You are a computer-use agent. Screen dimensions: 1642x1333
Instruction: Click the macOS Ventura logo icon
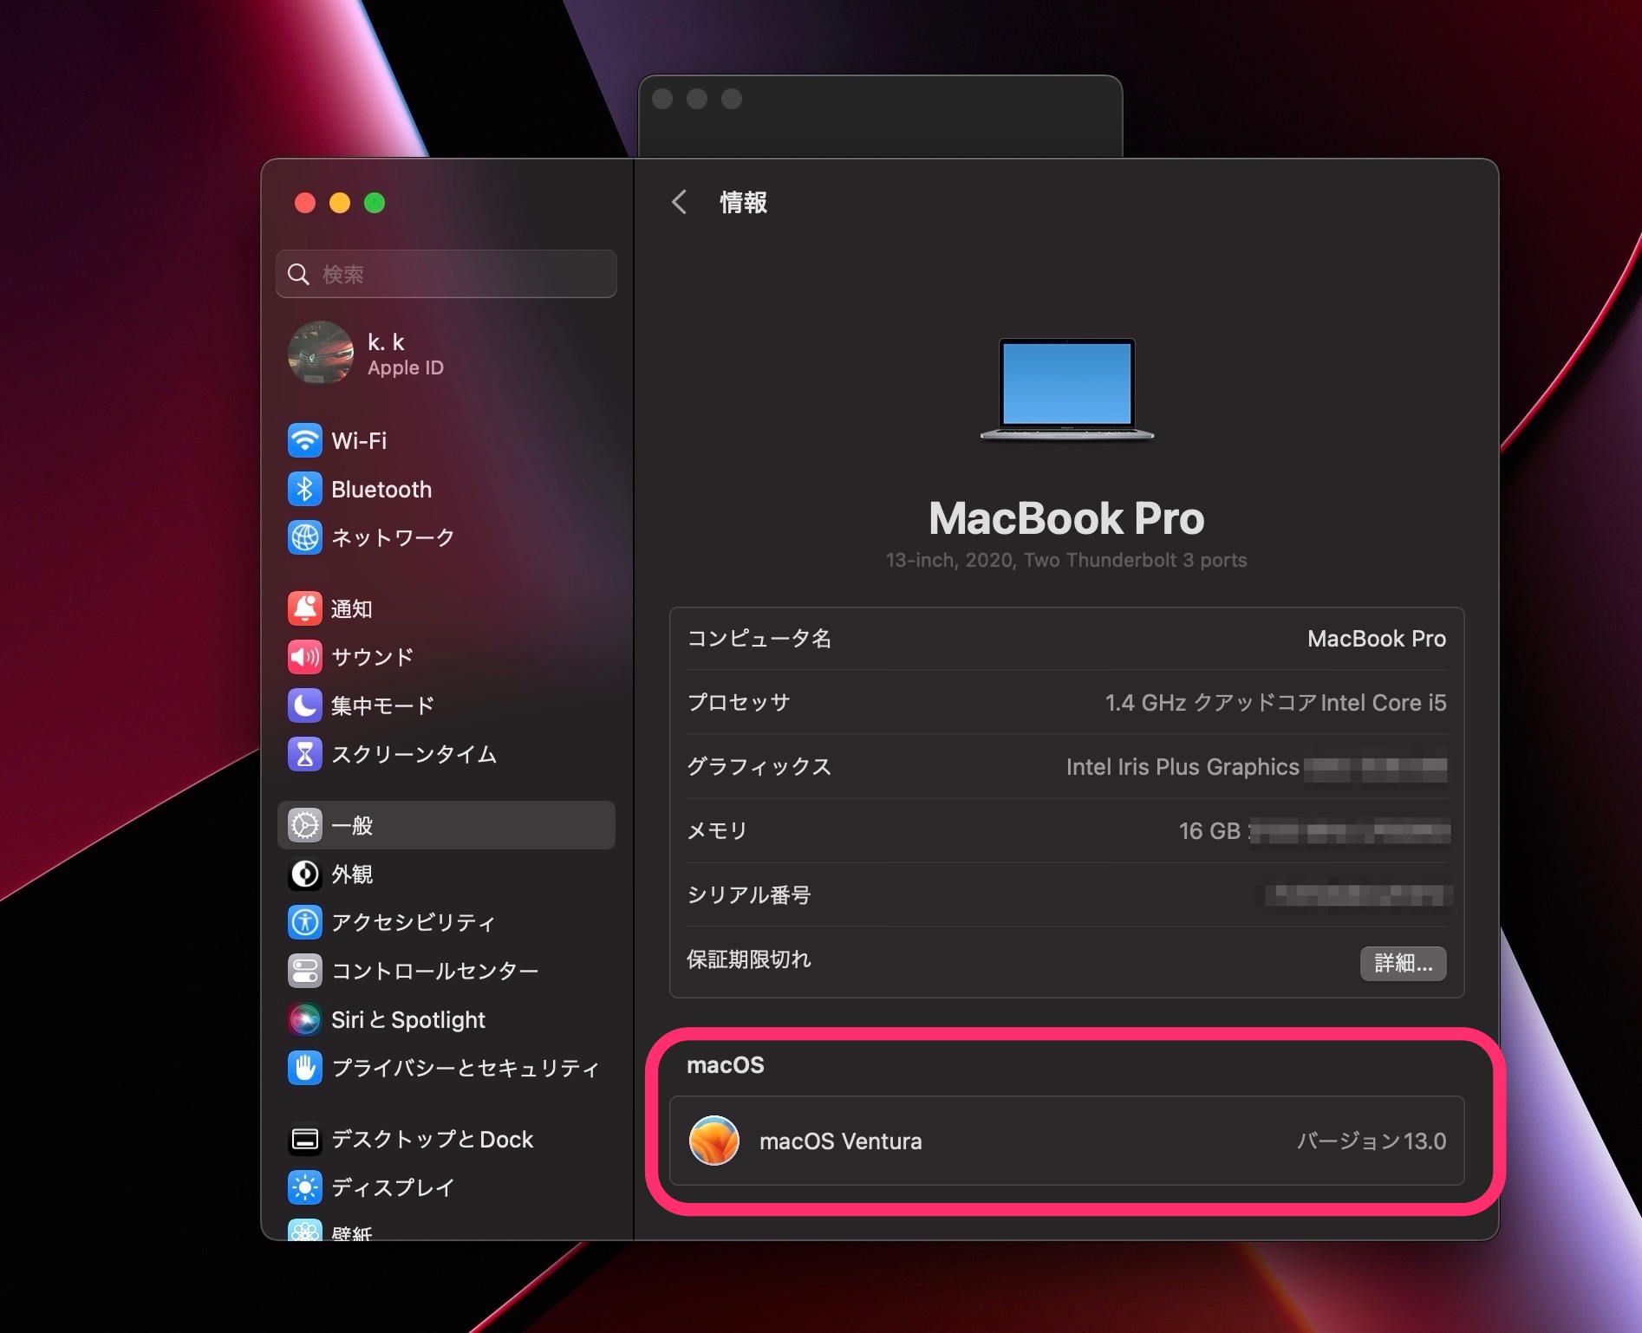pos(714,1141)
